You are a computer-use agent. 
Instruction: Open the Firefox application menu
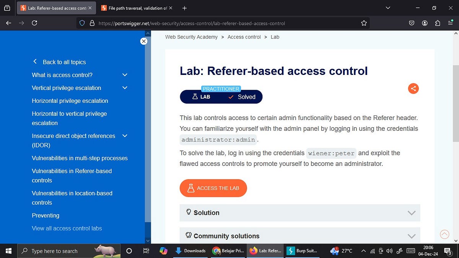coord(450,23)
